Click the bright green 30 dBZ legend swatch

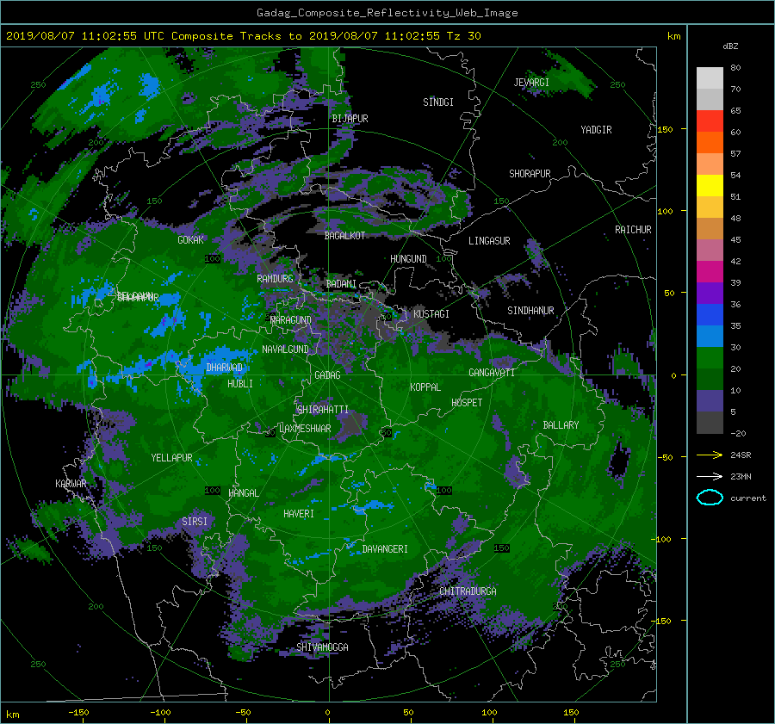coord(710,358)
